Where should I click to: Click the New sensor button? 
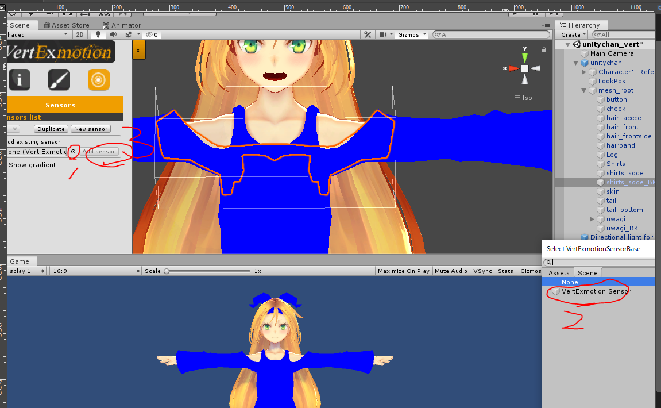point(91,129)
